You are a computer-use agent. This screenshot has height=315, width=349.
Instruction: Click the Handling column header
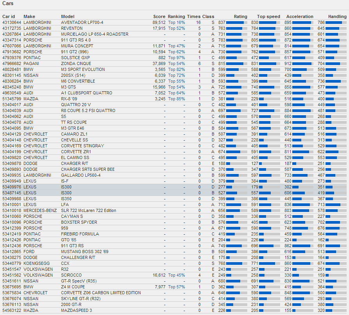pos(337,16)
